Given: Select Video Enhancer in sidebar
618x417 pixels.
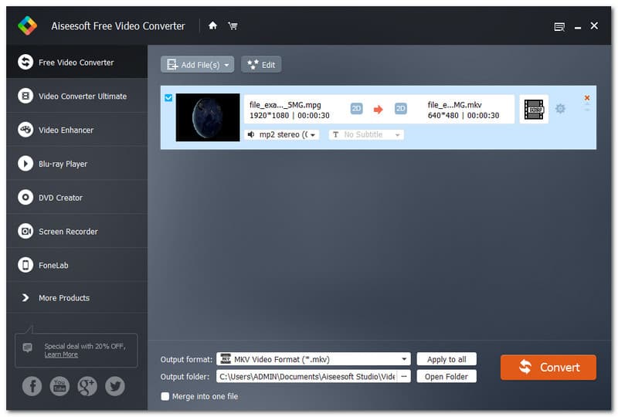Looking at the screenshot, I should click(66, 130).
